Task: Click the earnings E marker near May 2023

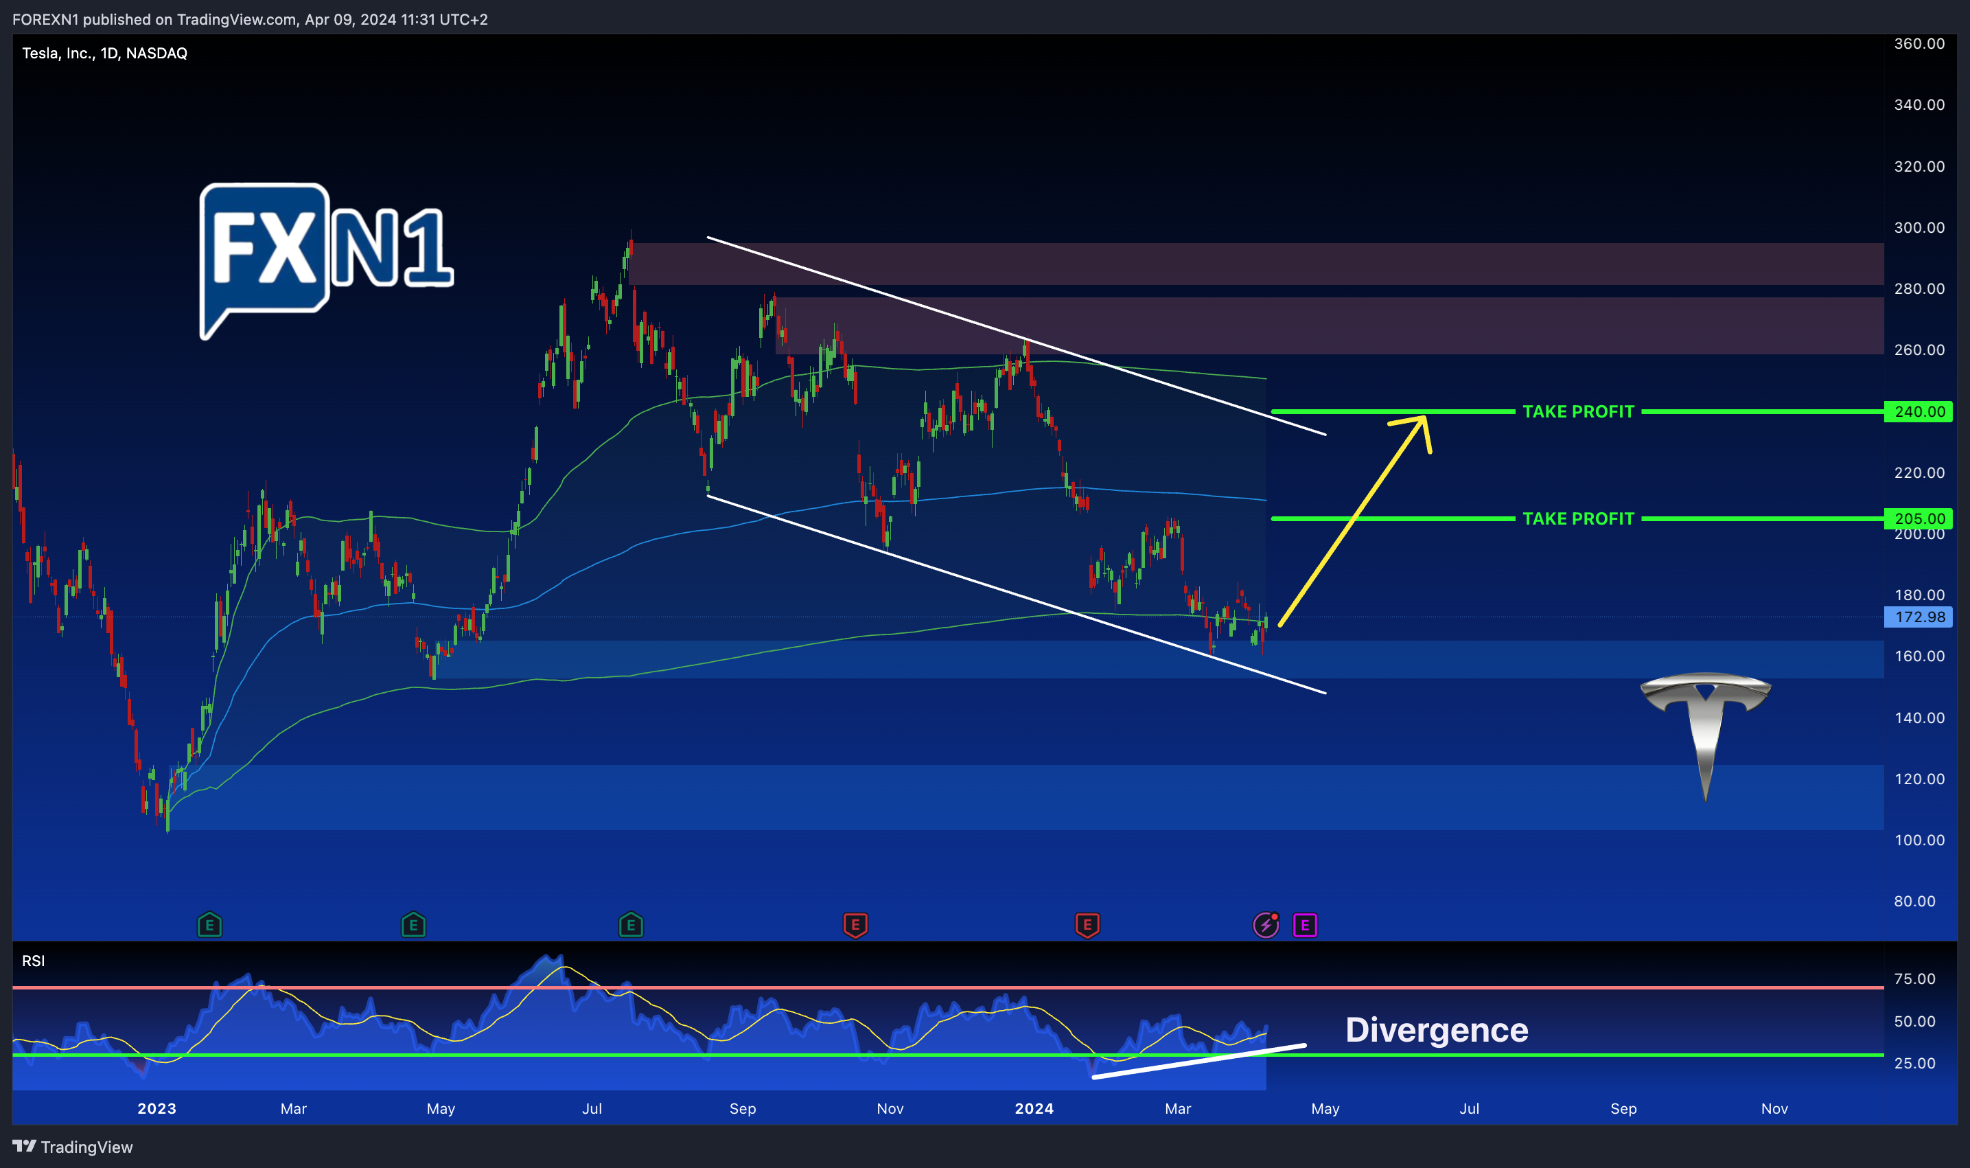Action: (413, 925)
